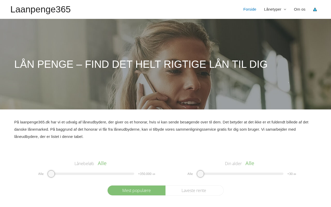Screen dimensions: 331x207
Task: Go to the Forside page
Action: click(x=250, y=9)
